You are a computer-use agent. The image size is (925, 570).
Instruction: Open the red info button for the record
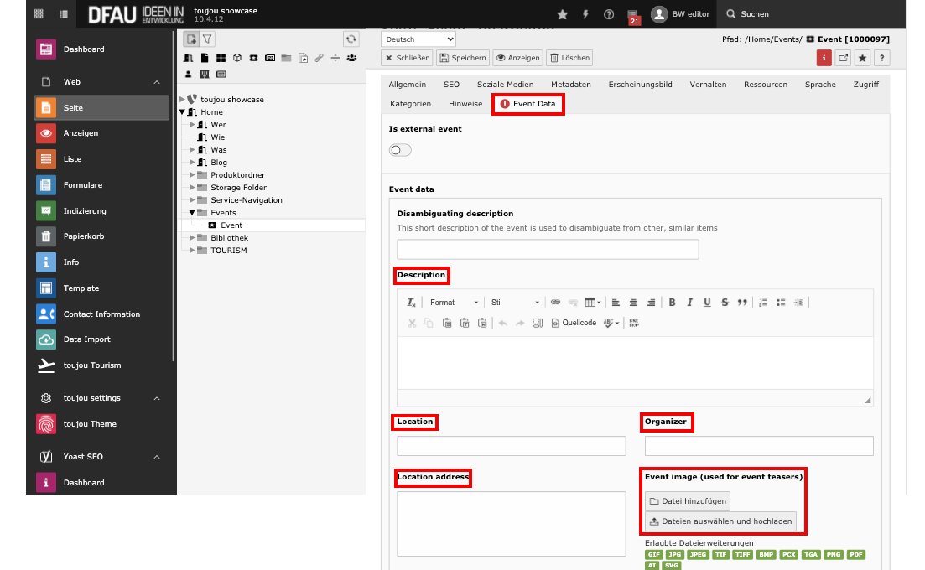[824, 58]
